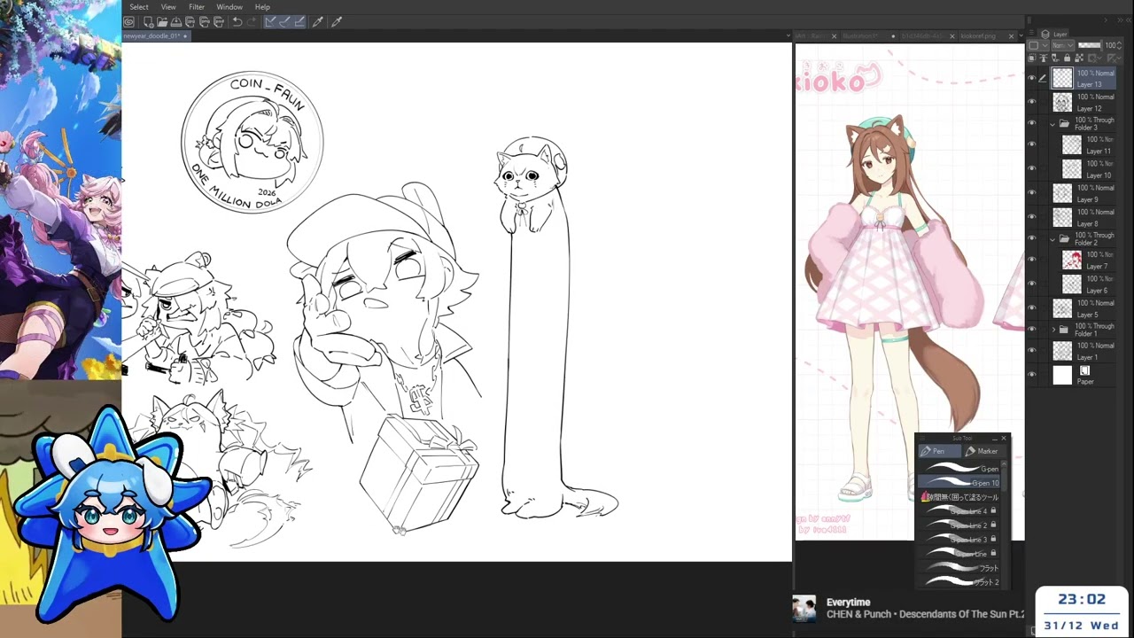Toggle Folder 3 visibility eye

(1031, 124)
